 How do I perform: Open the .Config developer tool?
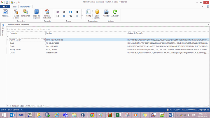click(x=88, y=13)
